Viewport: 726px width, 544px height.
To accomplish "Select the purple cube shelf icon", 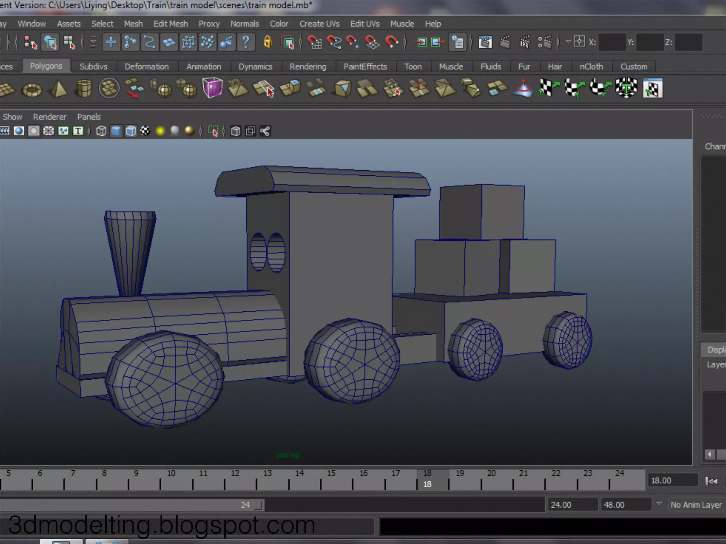I will [x=212, y=88].
